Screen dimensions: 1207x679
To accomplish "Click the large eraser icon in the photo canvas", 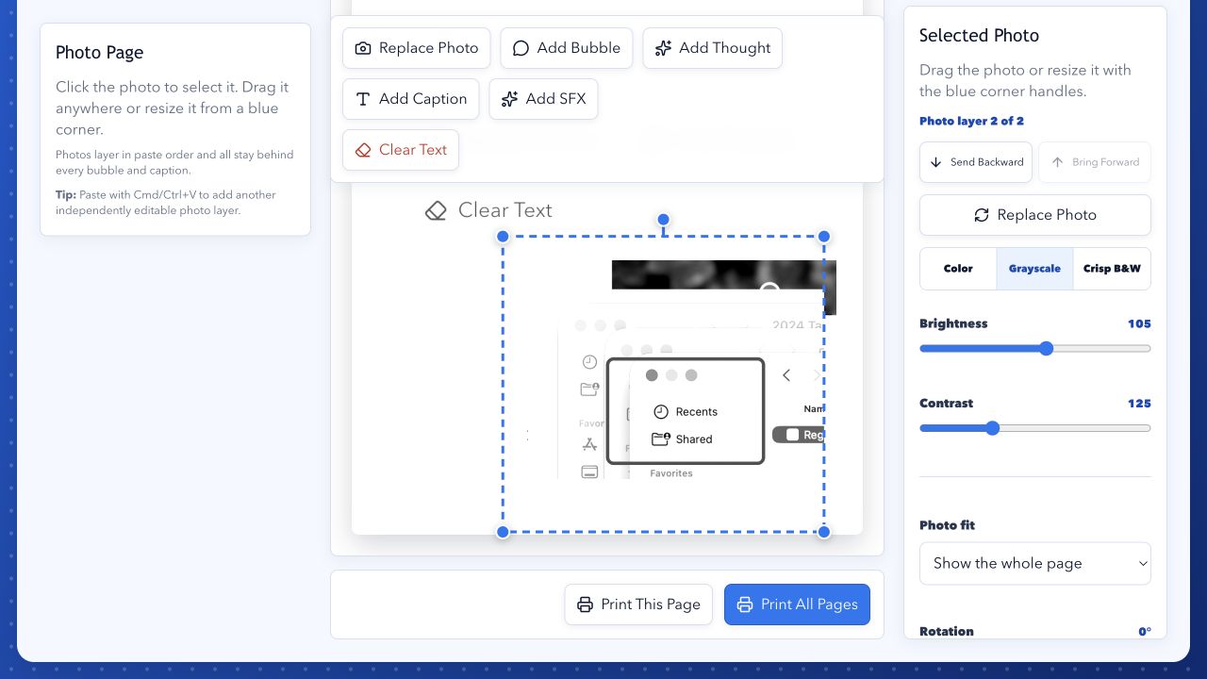I will pos(436,210).
